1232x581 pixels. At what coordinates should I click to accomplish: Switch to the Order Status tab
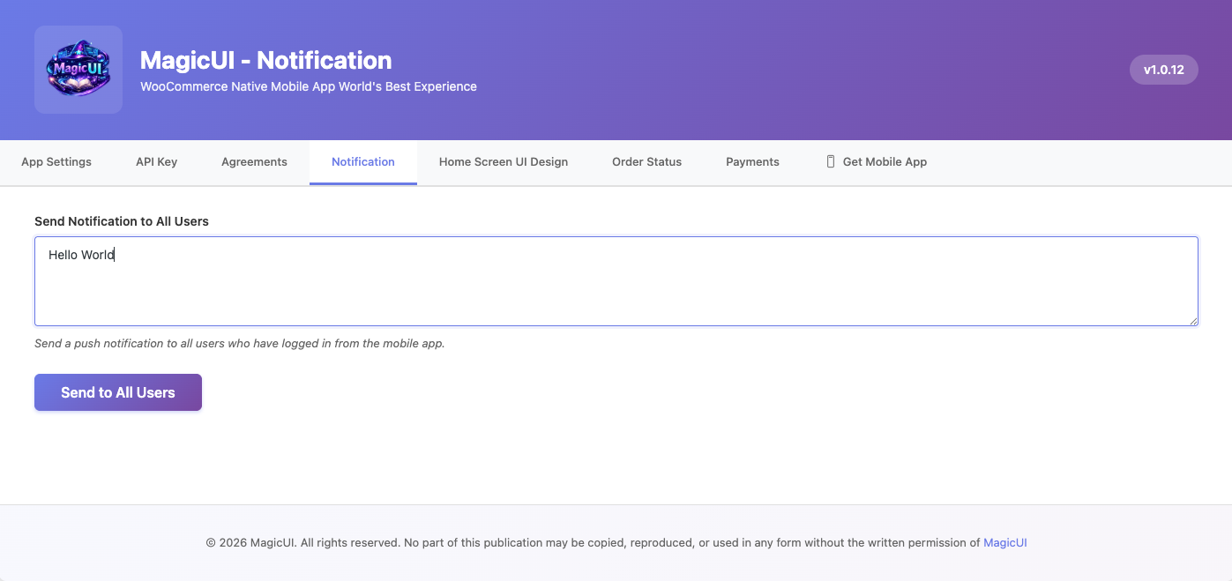pyautogui.click(x=646, y=162)
